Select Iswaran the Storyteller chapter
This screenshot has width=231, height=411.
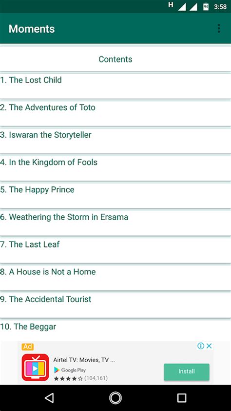(x=115, y=141)
